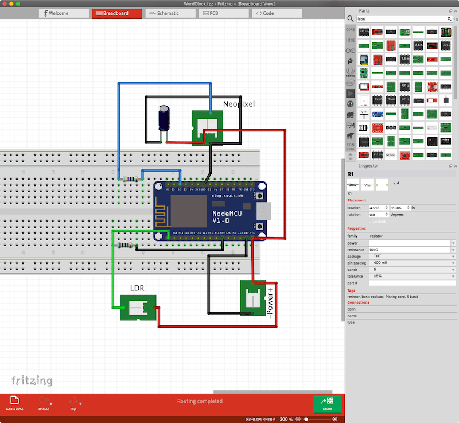This screenshot has width=459, height=423.
Task: Click the rotation stepper arrows
Action: pos(387,214)
